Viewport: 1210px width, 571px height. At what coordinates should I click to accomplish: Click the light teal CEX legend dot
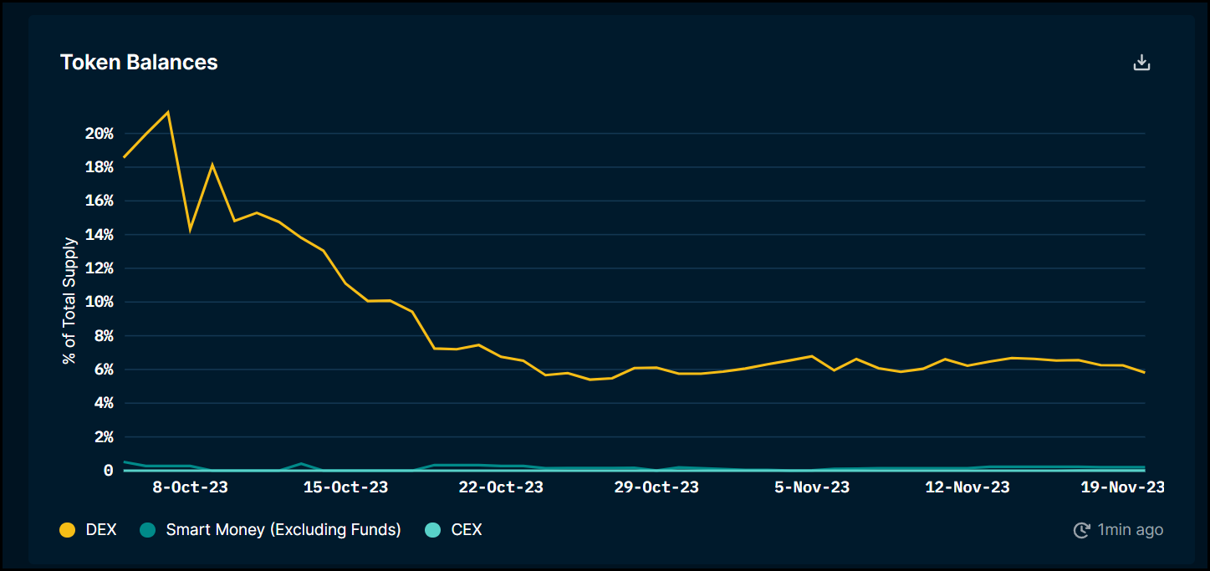click(x=432, y=530)
